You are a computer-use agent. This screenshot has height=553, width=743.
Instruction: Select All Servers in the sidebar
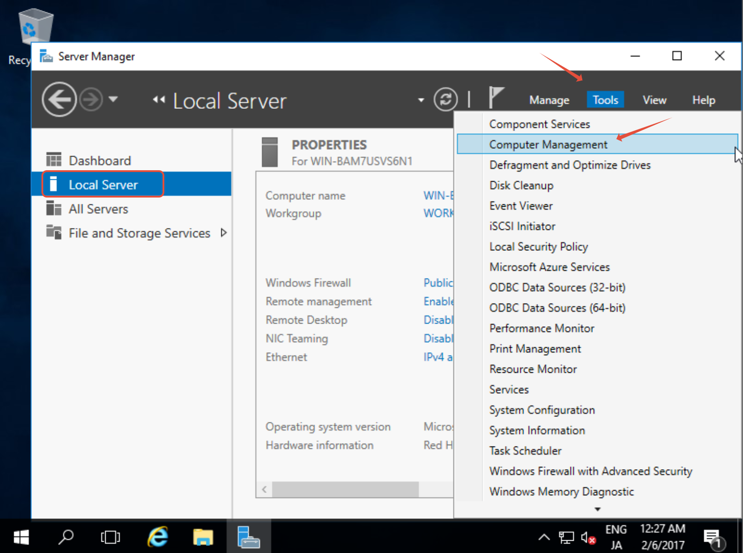[x=98, y=208]
